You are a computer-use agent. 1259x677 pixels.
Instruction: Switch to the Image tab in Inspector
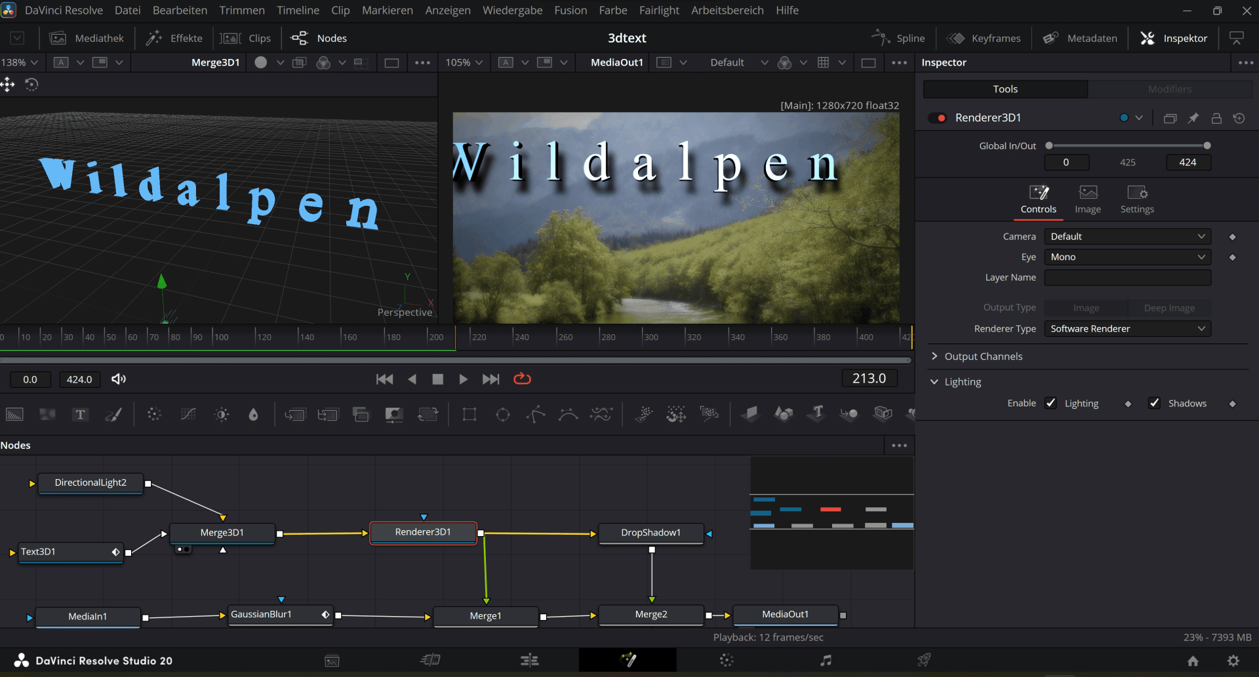click(x=1087, y=200)
